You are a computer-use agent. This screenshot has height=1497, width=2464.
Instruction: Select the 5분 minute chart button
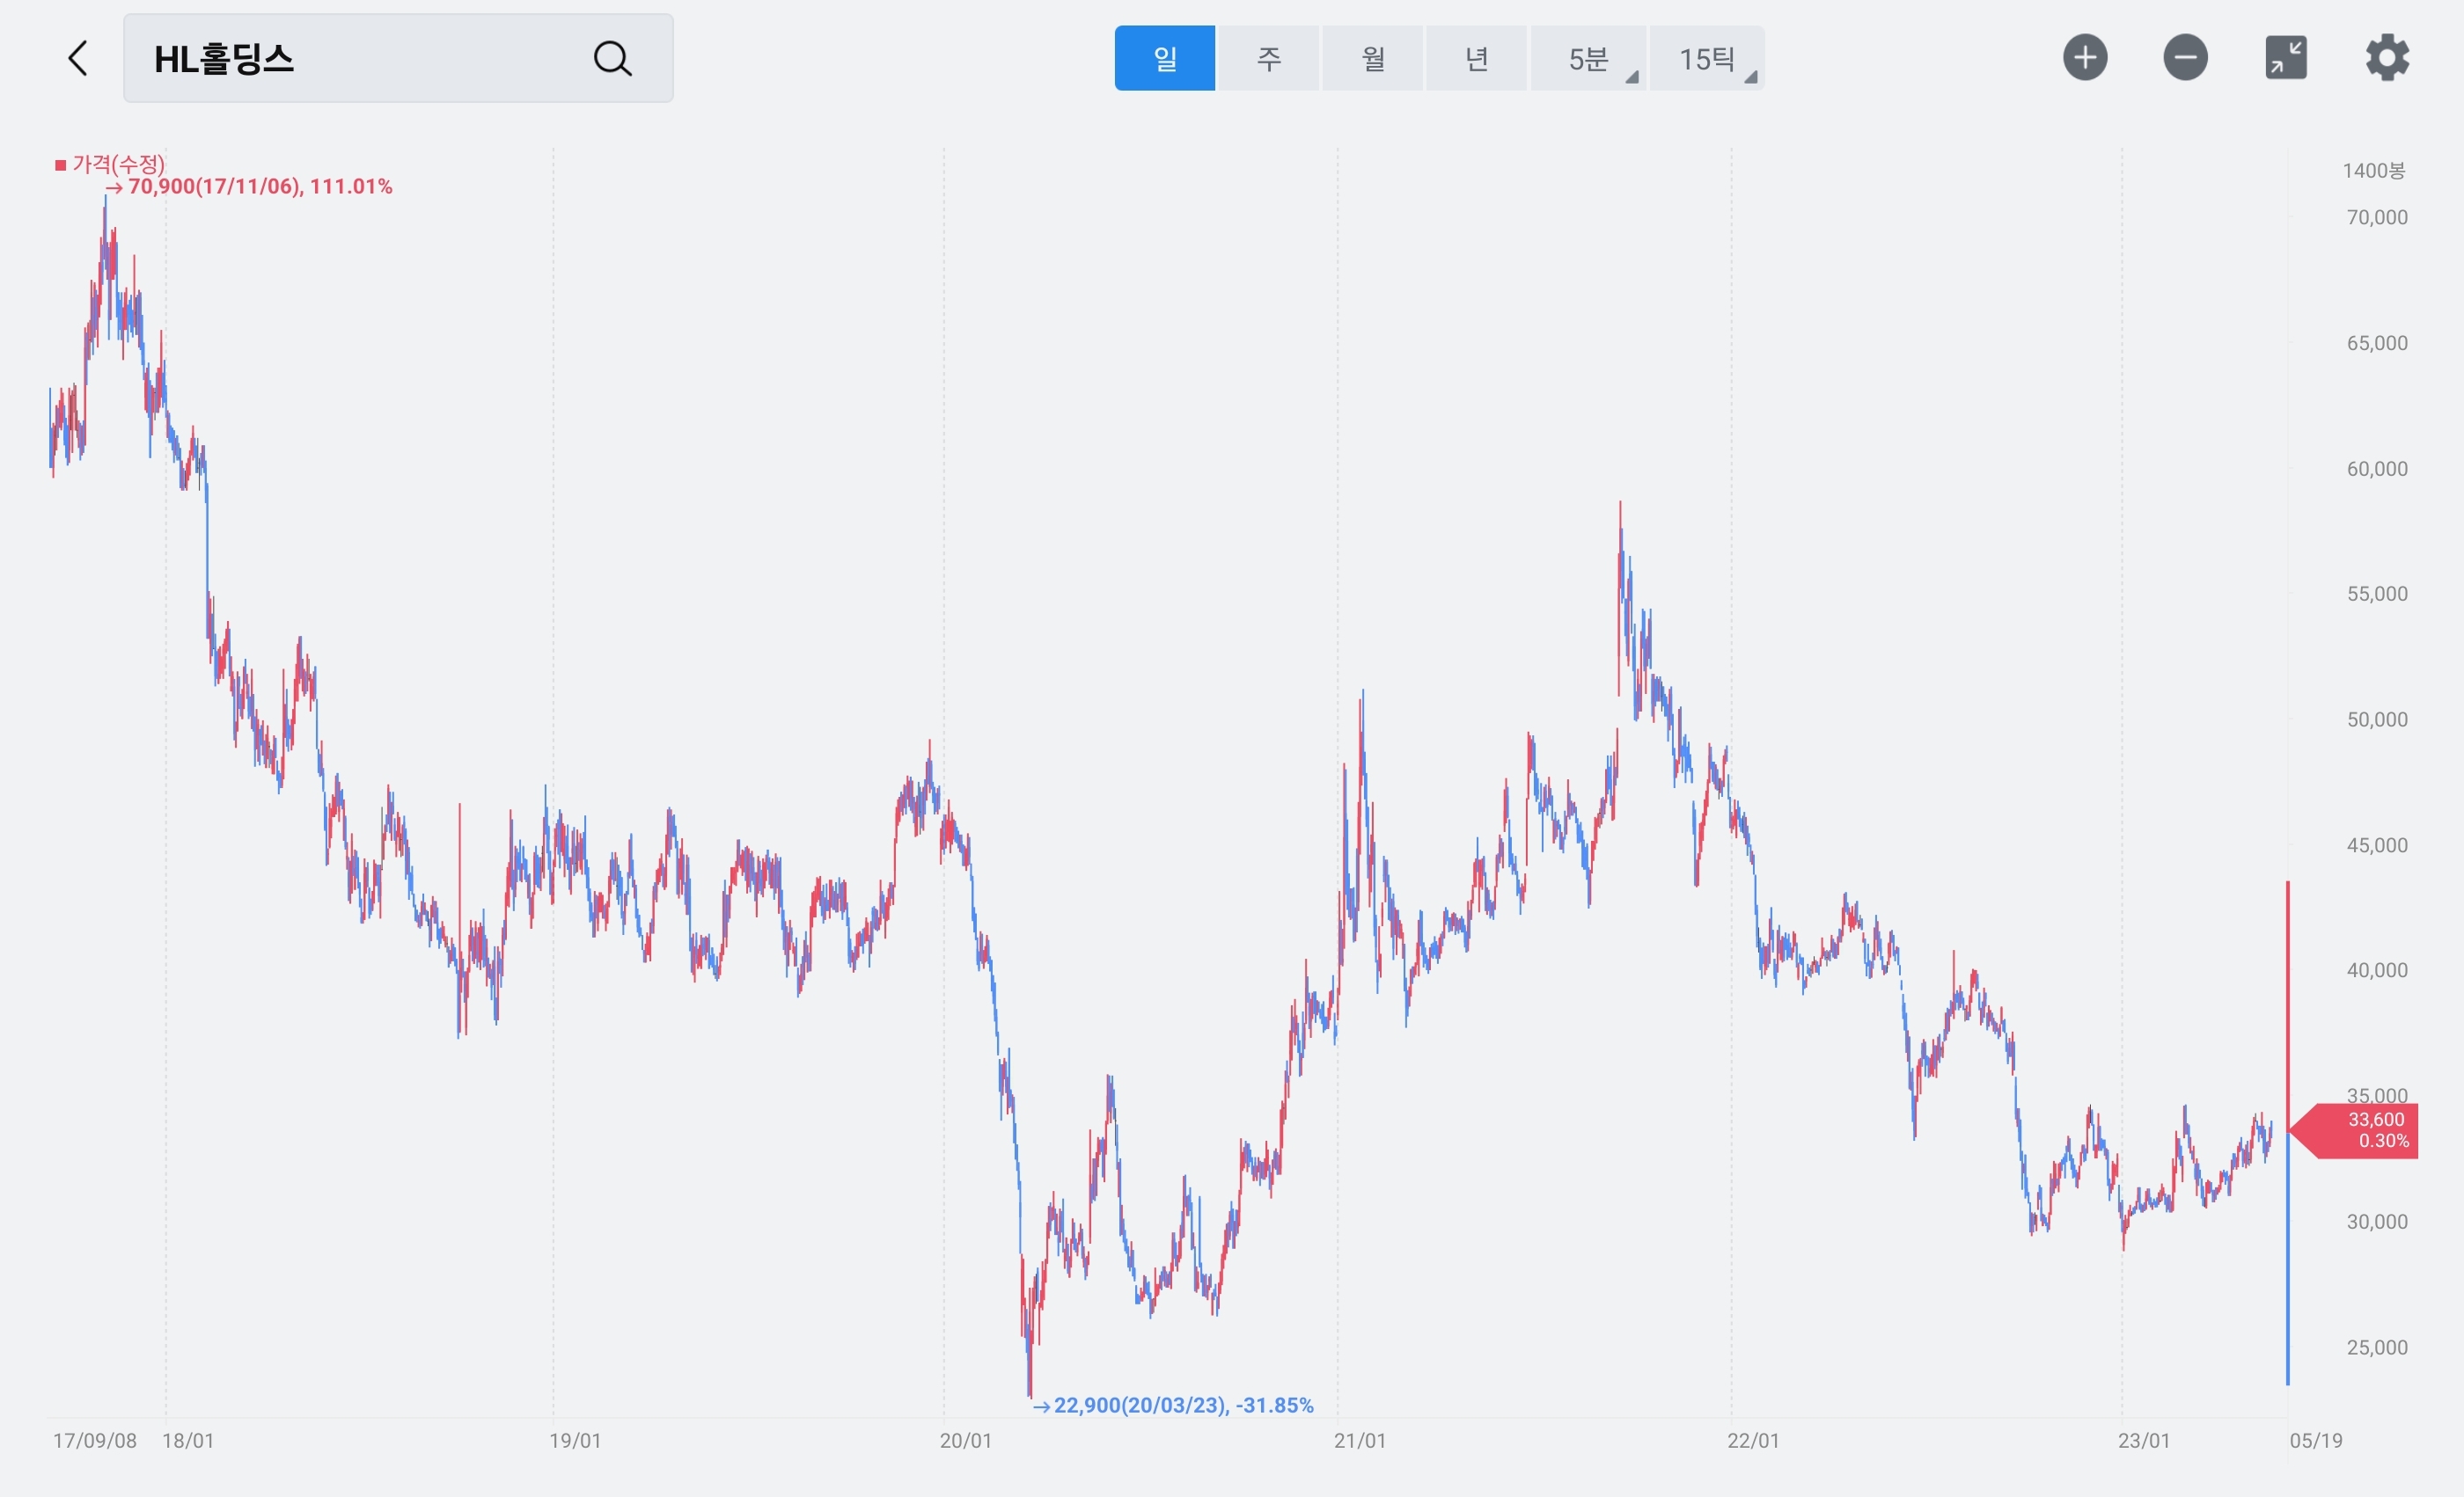tap(1586, 58)
